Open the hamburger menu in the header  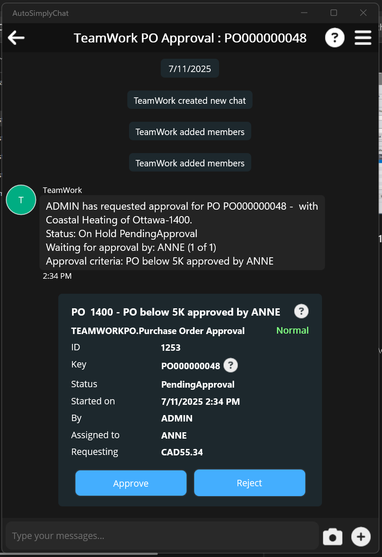[363, 38]
